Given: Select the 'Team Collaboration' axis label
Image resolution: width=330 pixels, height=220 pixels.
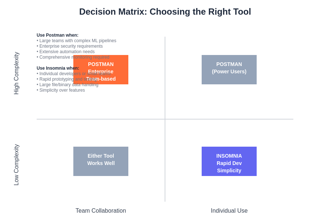Looking at the screenshot, I should [x=101, y=211].
